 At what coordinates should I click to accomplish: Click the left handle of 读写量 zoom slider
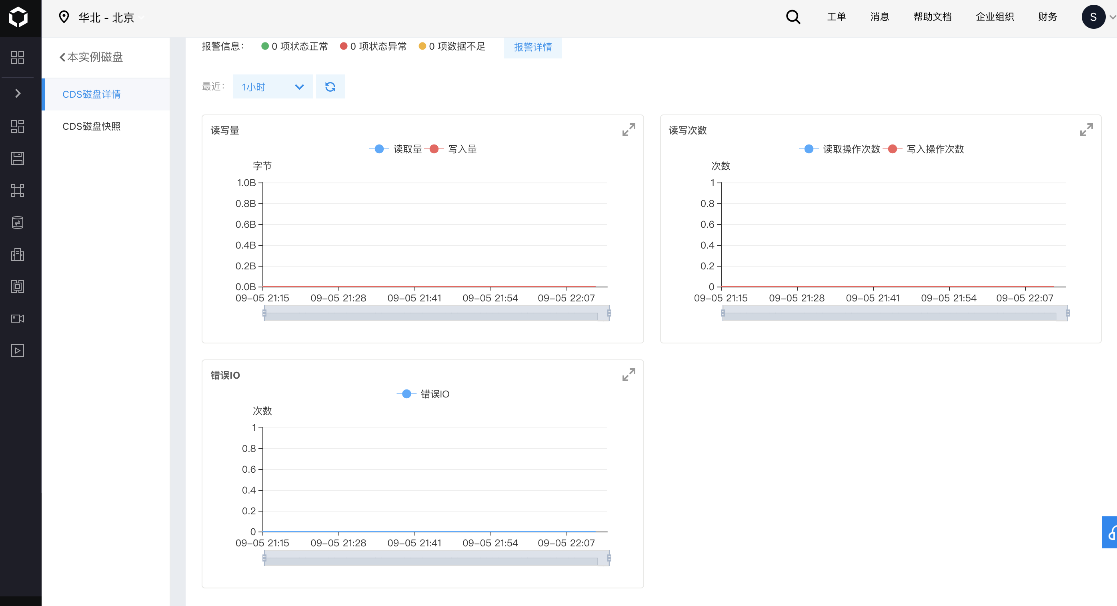coord(264,313)
